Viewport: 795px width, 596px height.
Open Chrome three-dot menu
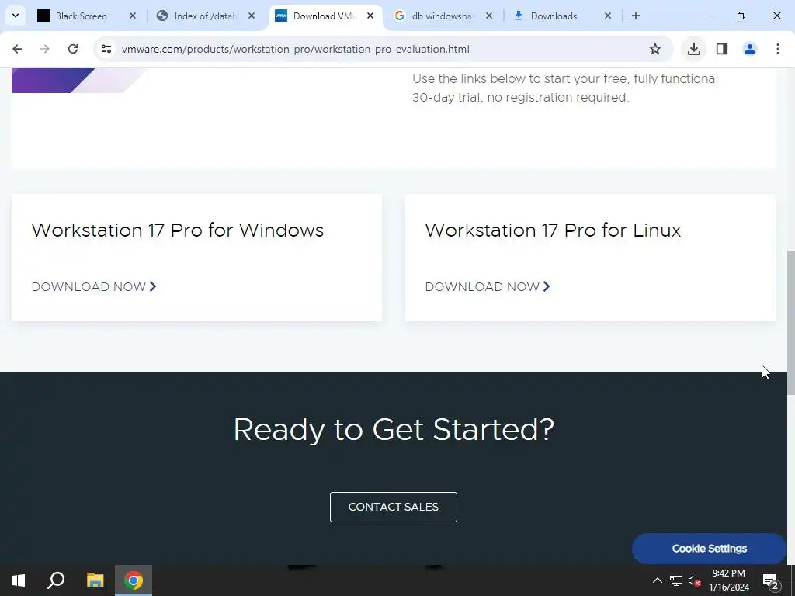[777, 49]
